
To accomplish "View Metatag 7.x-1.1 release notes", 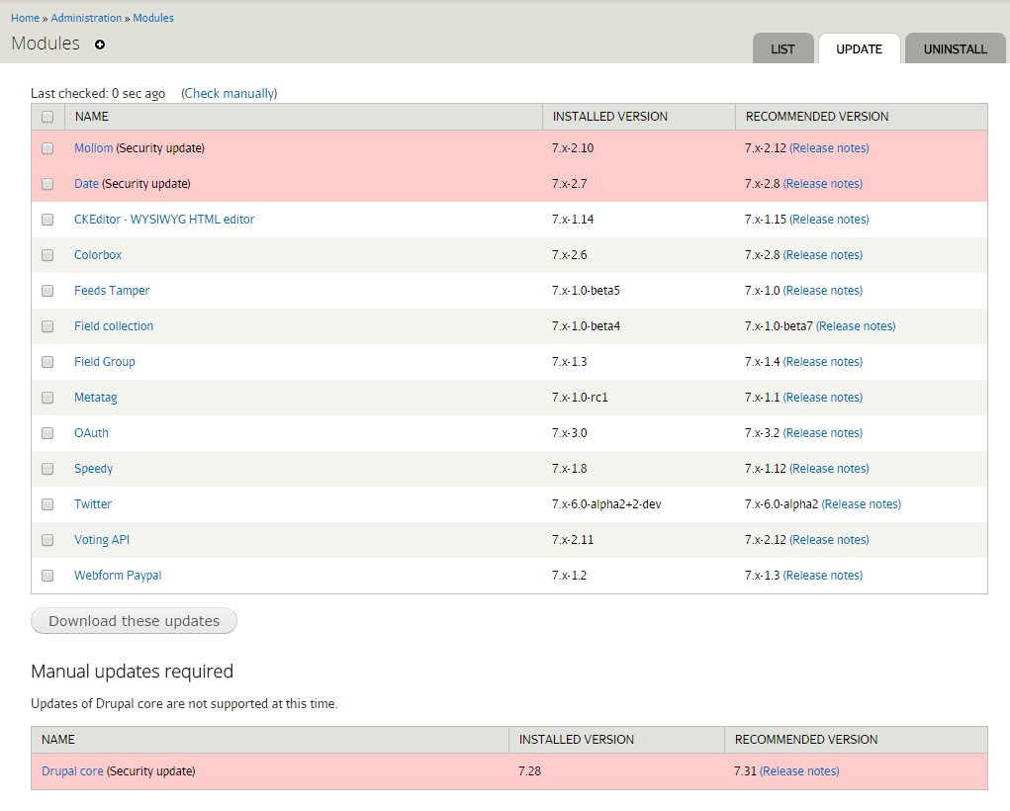I will tap(823, 398).
